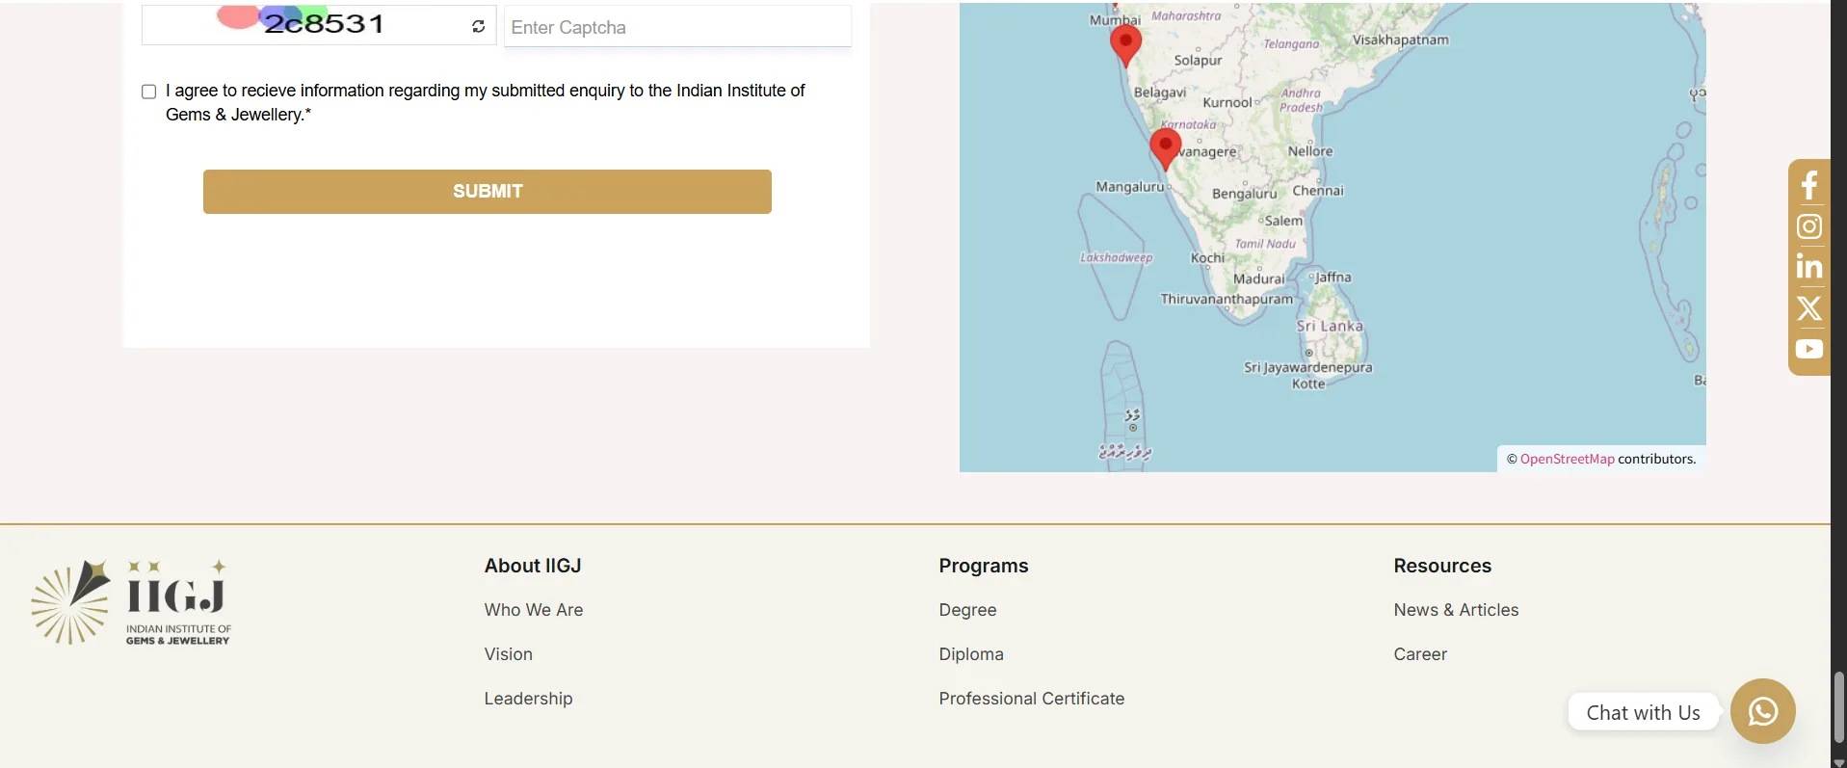Refresh the captcha image
The height and width of the screenshot is (768, 1847).
[478, 27]
